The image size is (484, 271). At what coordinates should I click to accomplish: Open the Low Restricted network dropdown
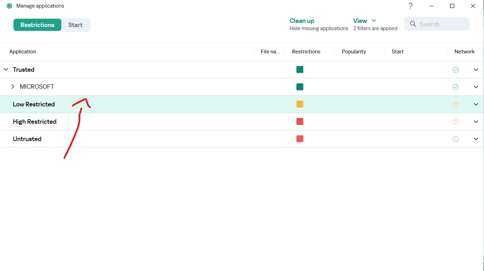476,104
